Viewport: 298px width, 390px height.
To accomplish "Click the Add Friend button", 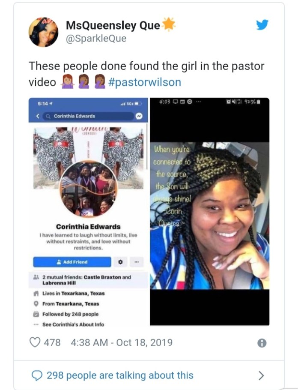I will click(72, 262).
